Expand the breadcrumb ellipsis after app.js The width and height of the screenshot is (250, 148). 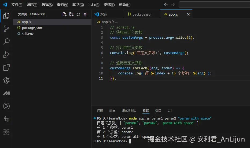[116, 22]
